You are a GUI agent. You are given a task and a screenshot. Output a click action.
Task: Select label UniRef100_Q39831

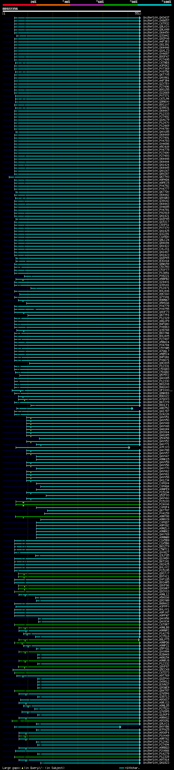click(156, 108)
